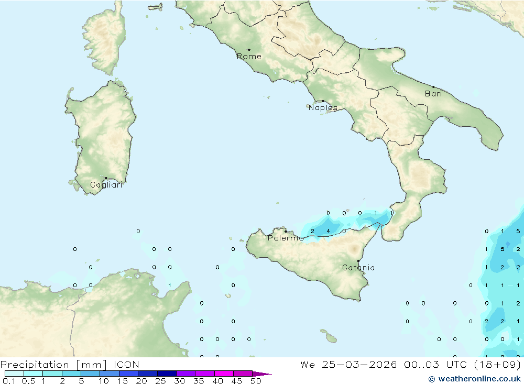Click the legend value 0.5

pyautogui.click(x=29, y=381)
